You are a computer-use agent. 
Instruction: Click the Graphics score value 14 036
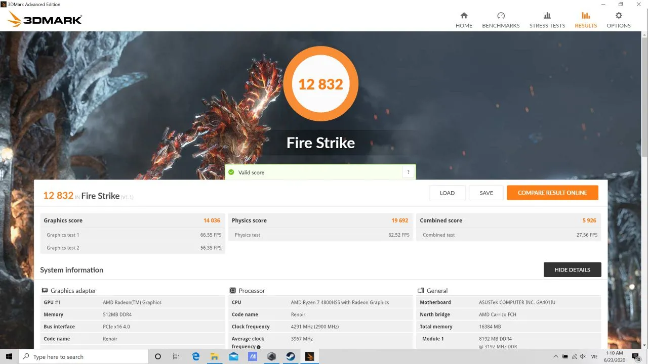click(212, 220)
